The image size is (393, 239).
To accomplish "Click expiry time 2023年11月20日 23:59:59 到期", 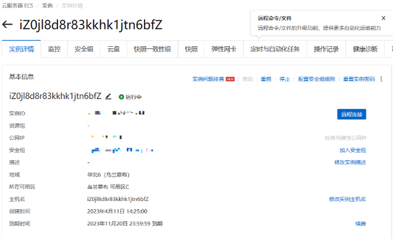I will coord(125,224).
